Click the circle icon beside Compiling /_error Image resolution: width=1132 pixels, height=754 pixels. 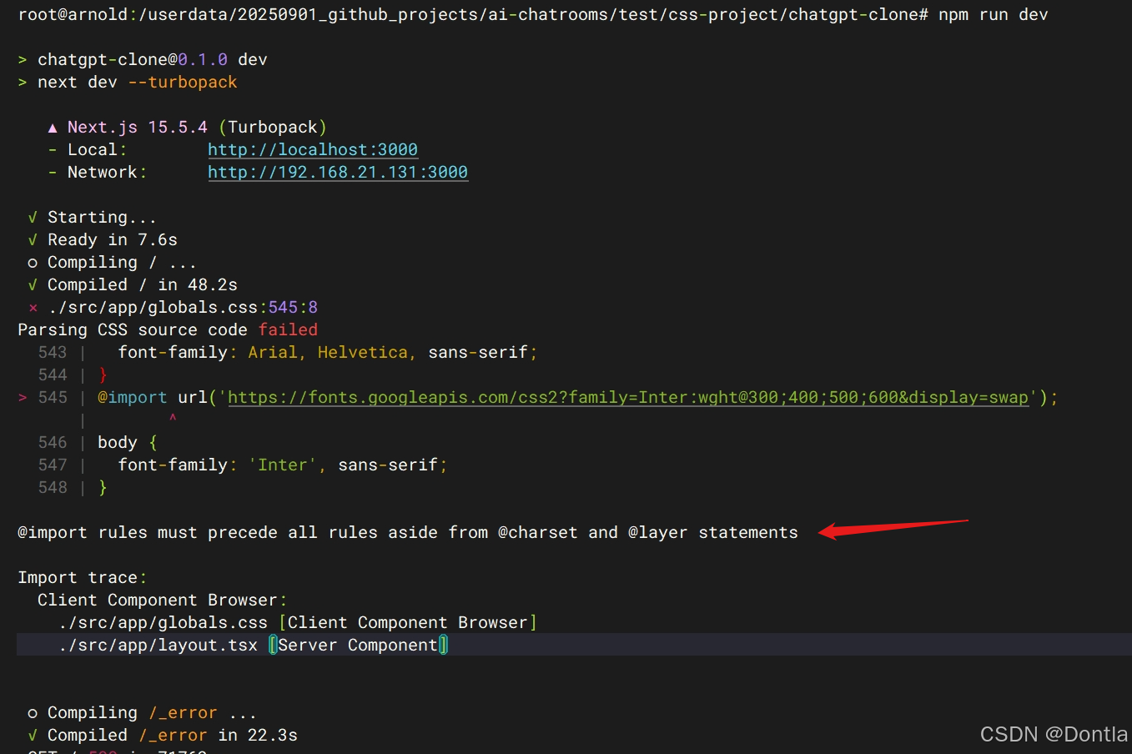point(32,712)
